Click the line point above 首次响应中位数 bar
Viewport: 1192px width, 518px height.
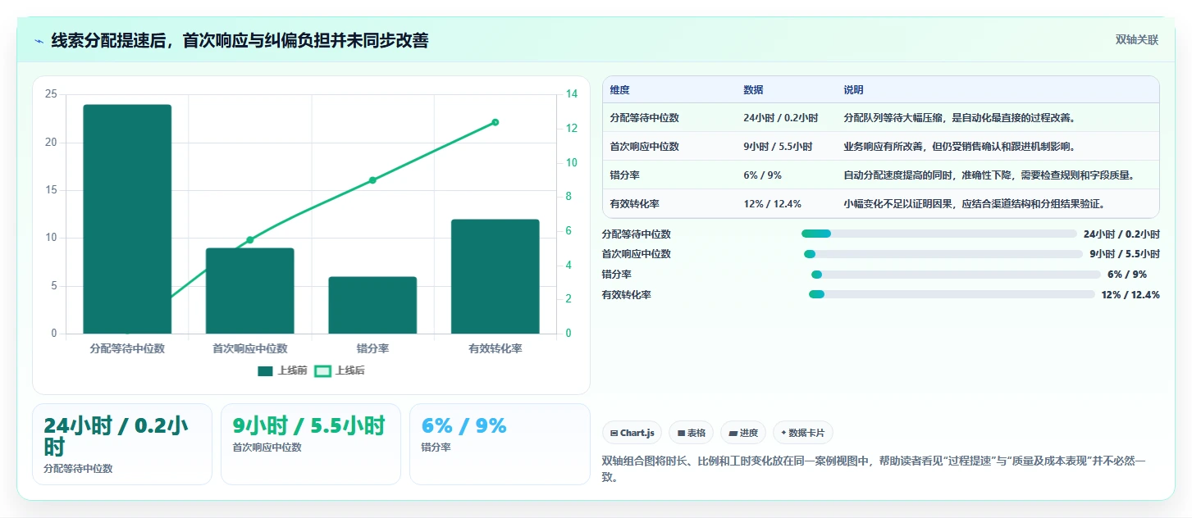(249, 239)
